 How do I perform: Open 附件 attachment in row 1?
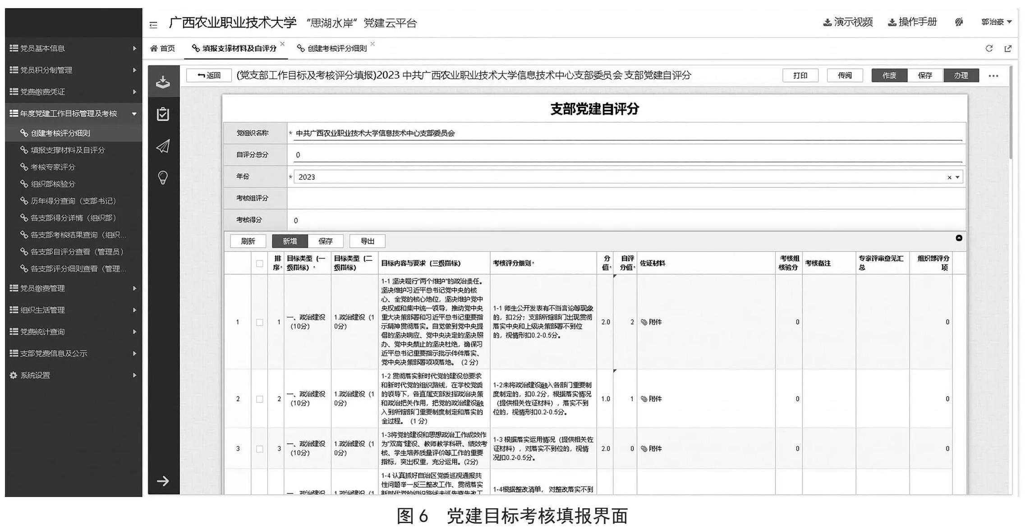point(652,322)
